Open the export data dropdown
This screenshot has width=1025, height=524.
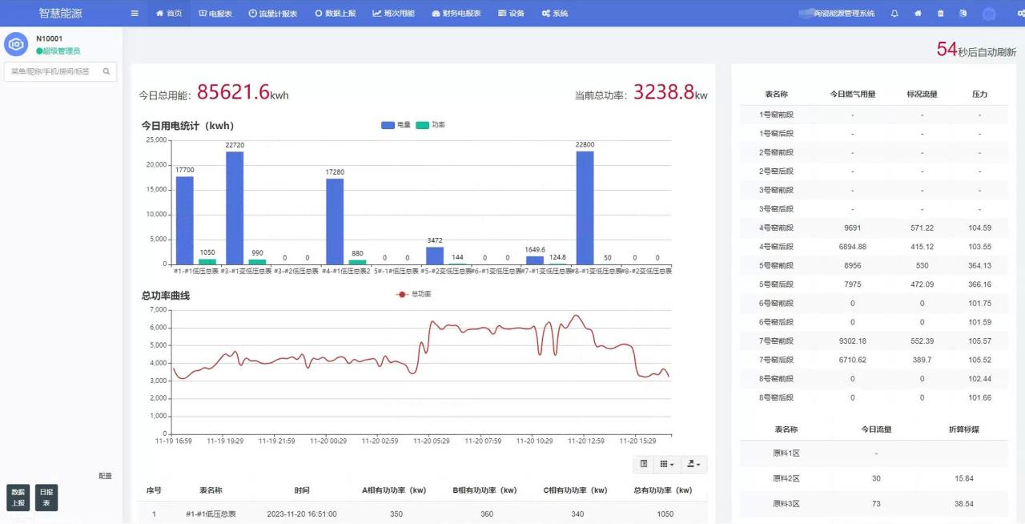(x=693, y=464)
